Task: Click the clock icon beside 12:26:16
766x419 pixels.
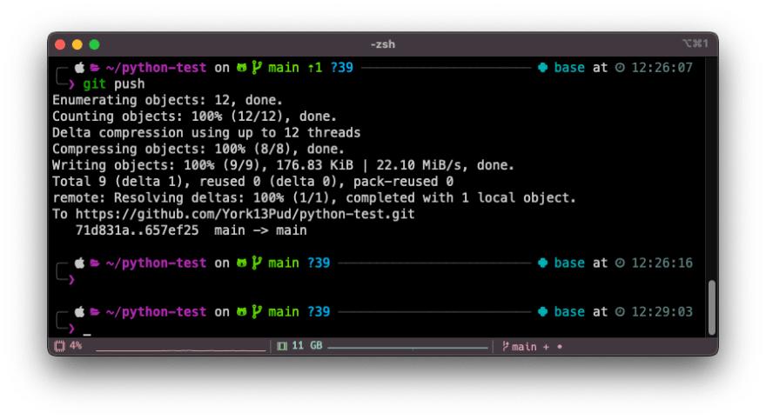Action: click(x=620, y=263)
